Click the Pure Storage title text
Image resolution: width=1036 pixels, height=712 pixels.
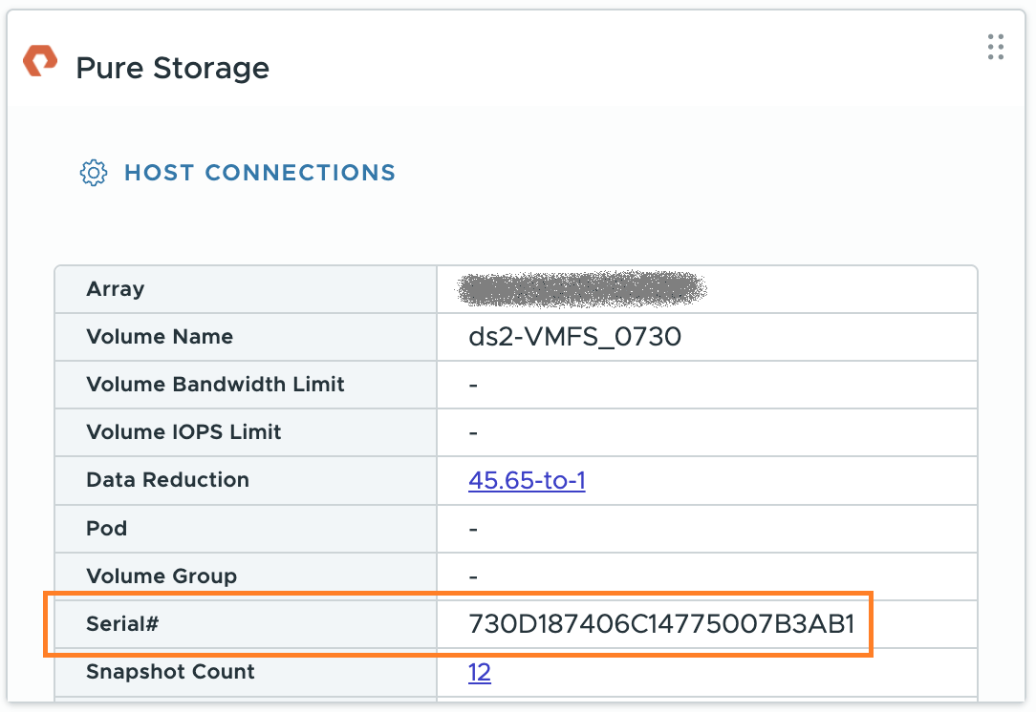click(x=173, y=67)
